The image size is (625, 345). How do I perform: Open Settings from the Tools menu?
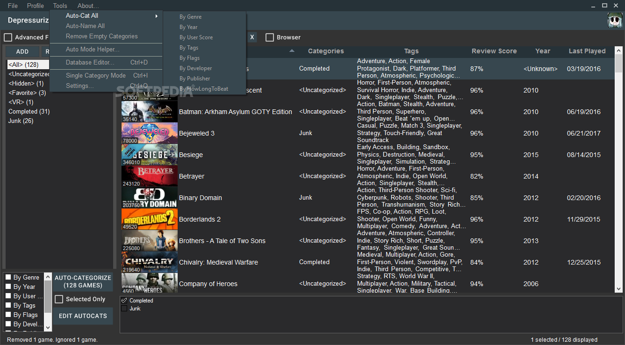pos(106,86)
